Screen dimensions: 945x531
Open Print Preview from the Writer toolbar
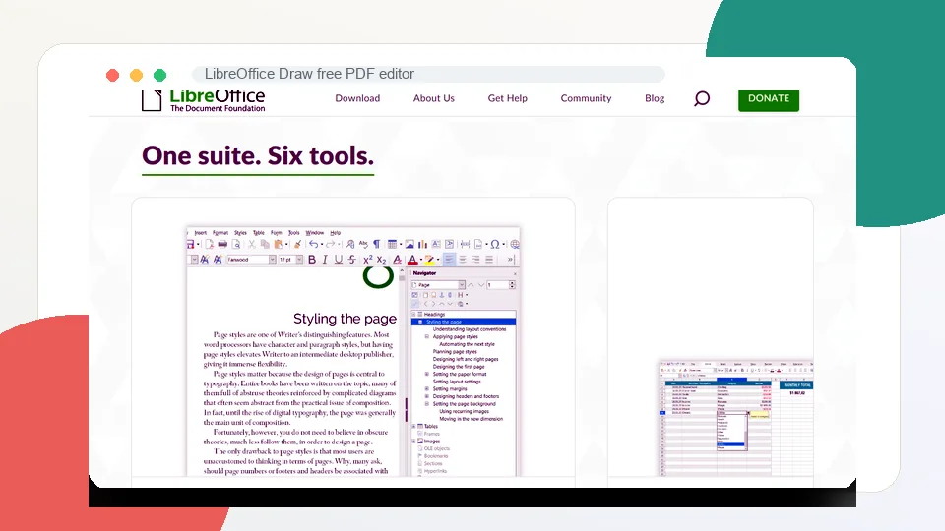(236, 244)
